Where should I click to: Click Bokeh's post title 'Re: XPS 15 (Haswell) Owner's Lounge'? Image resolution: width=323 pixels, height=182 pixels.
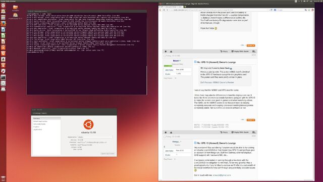point(217,62)
